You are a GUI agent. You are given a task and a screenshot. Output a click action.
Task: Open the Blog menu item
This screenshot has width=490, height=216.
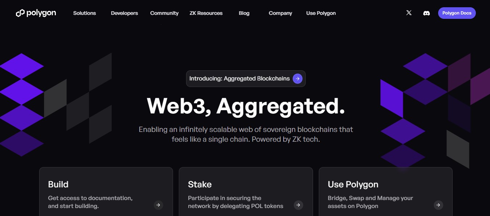click(244, 13)
